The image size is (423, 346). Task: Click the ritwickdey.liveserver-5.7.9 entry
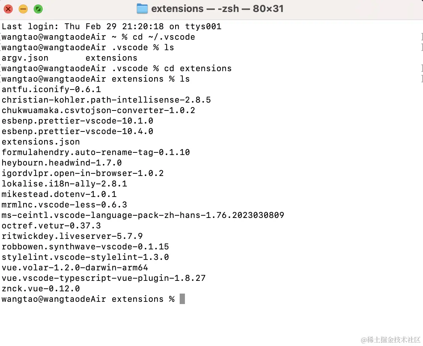(x=72, y=236)
